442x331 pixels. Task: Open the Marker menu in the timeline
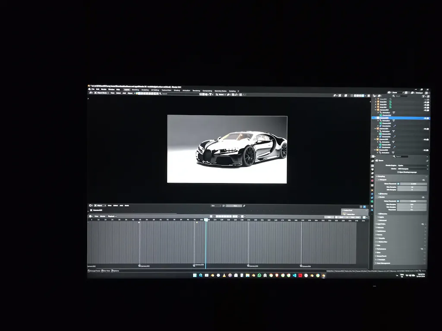(x=103, y=216)
